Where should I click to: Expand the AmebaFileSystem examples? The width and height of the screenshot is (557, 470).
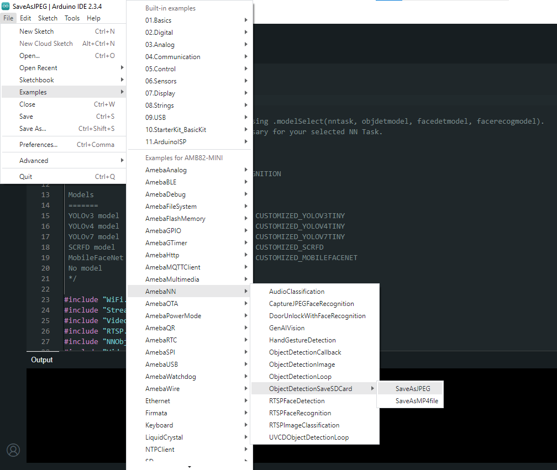click(190, 206)
